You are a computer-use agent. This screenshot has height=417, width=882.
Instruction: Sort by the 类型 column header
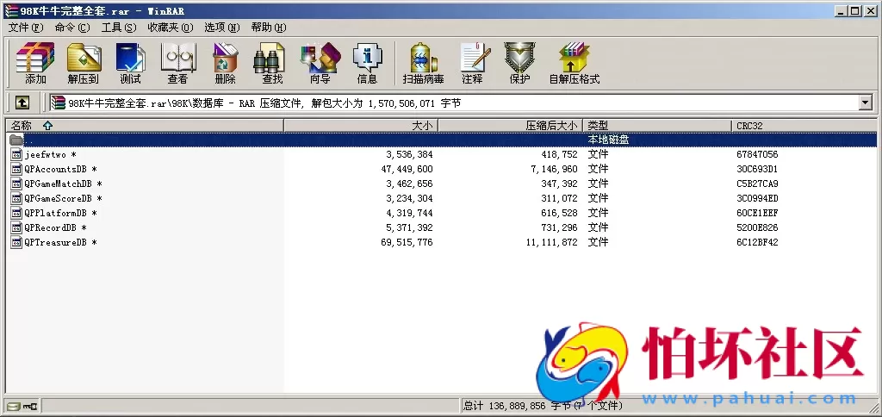[x=657, y=126]
